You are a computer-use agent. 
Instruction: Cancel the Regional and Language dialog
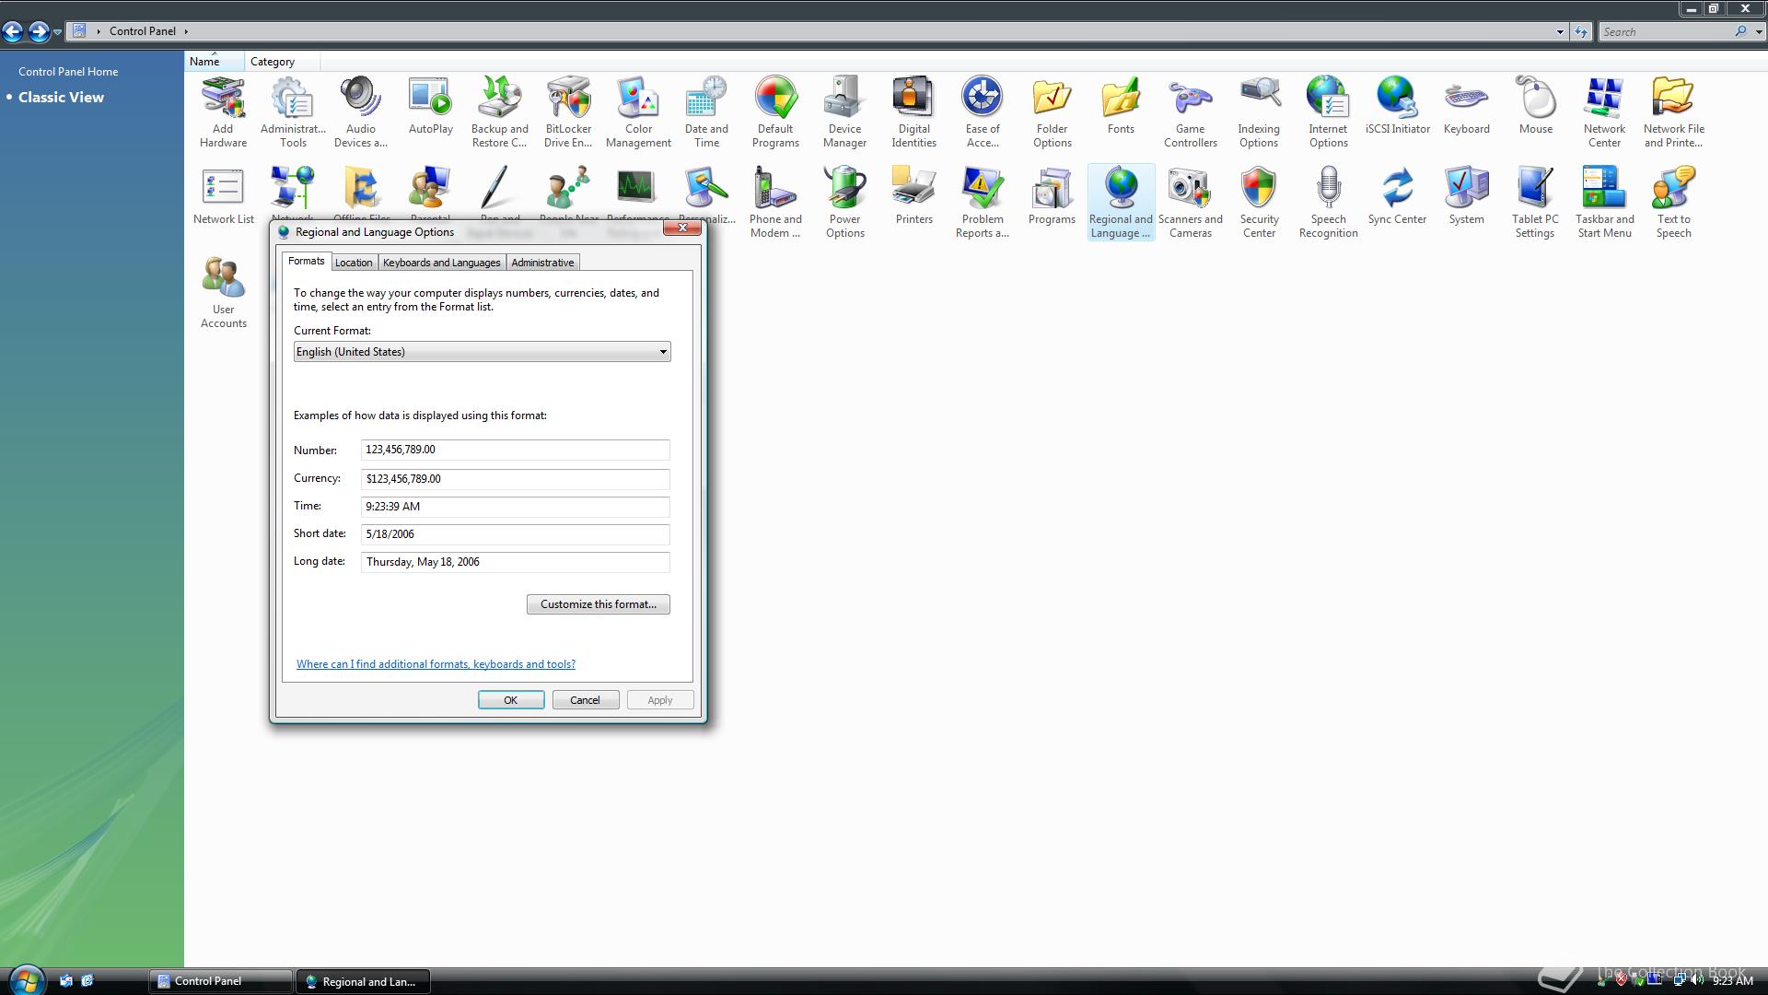585,700
